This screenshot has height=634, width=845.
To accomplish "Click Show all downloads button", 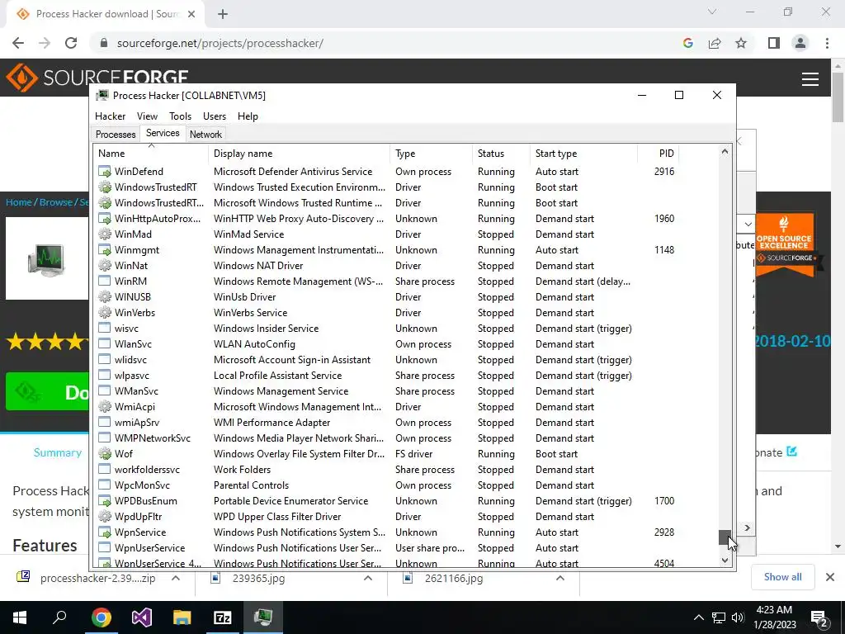I will pyautogui.click(x=782, y=577).
